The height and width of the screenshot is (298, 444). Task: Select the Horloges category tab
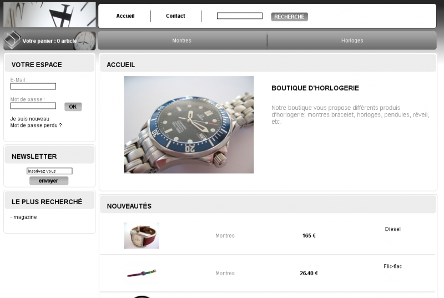(x=352, y=41)
